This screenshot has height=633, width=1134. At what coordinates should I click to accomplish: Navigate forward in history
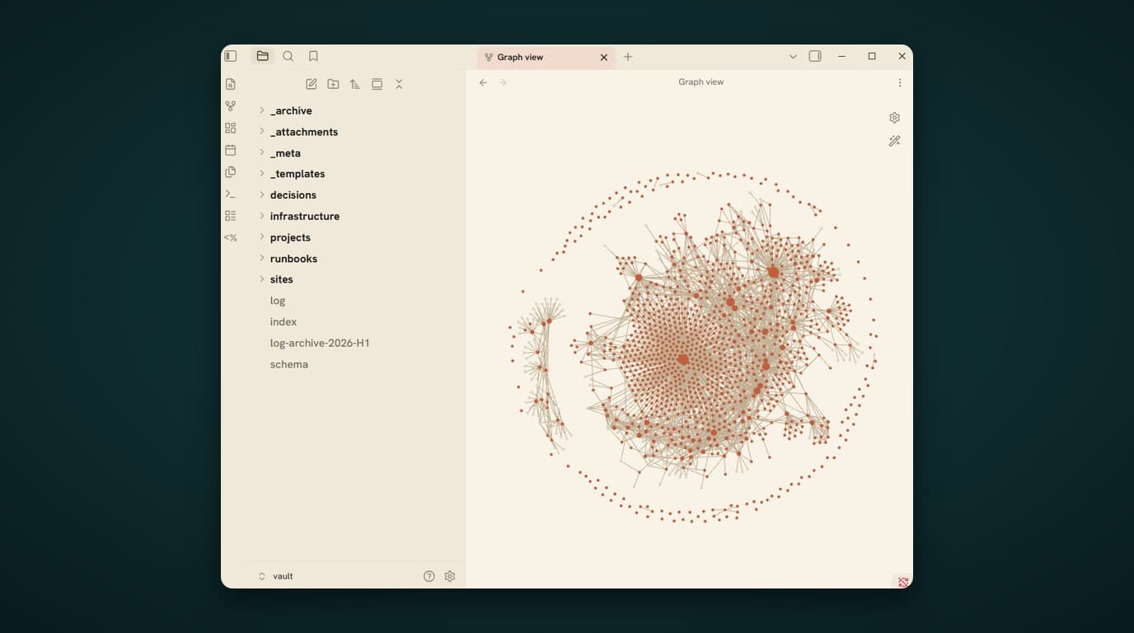pos(503,82)
